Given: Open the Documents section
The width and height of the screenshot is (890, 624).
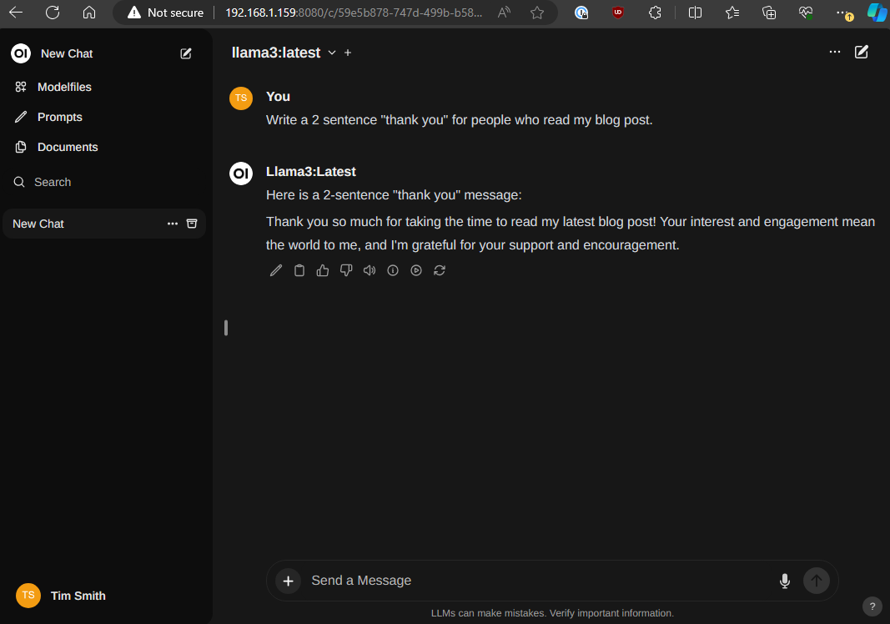Looking at the screenshot, I should pyautogui.click(x=68, y=147).
